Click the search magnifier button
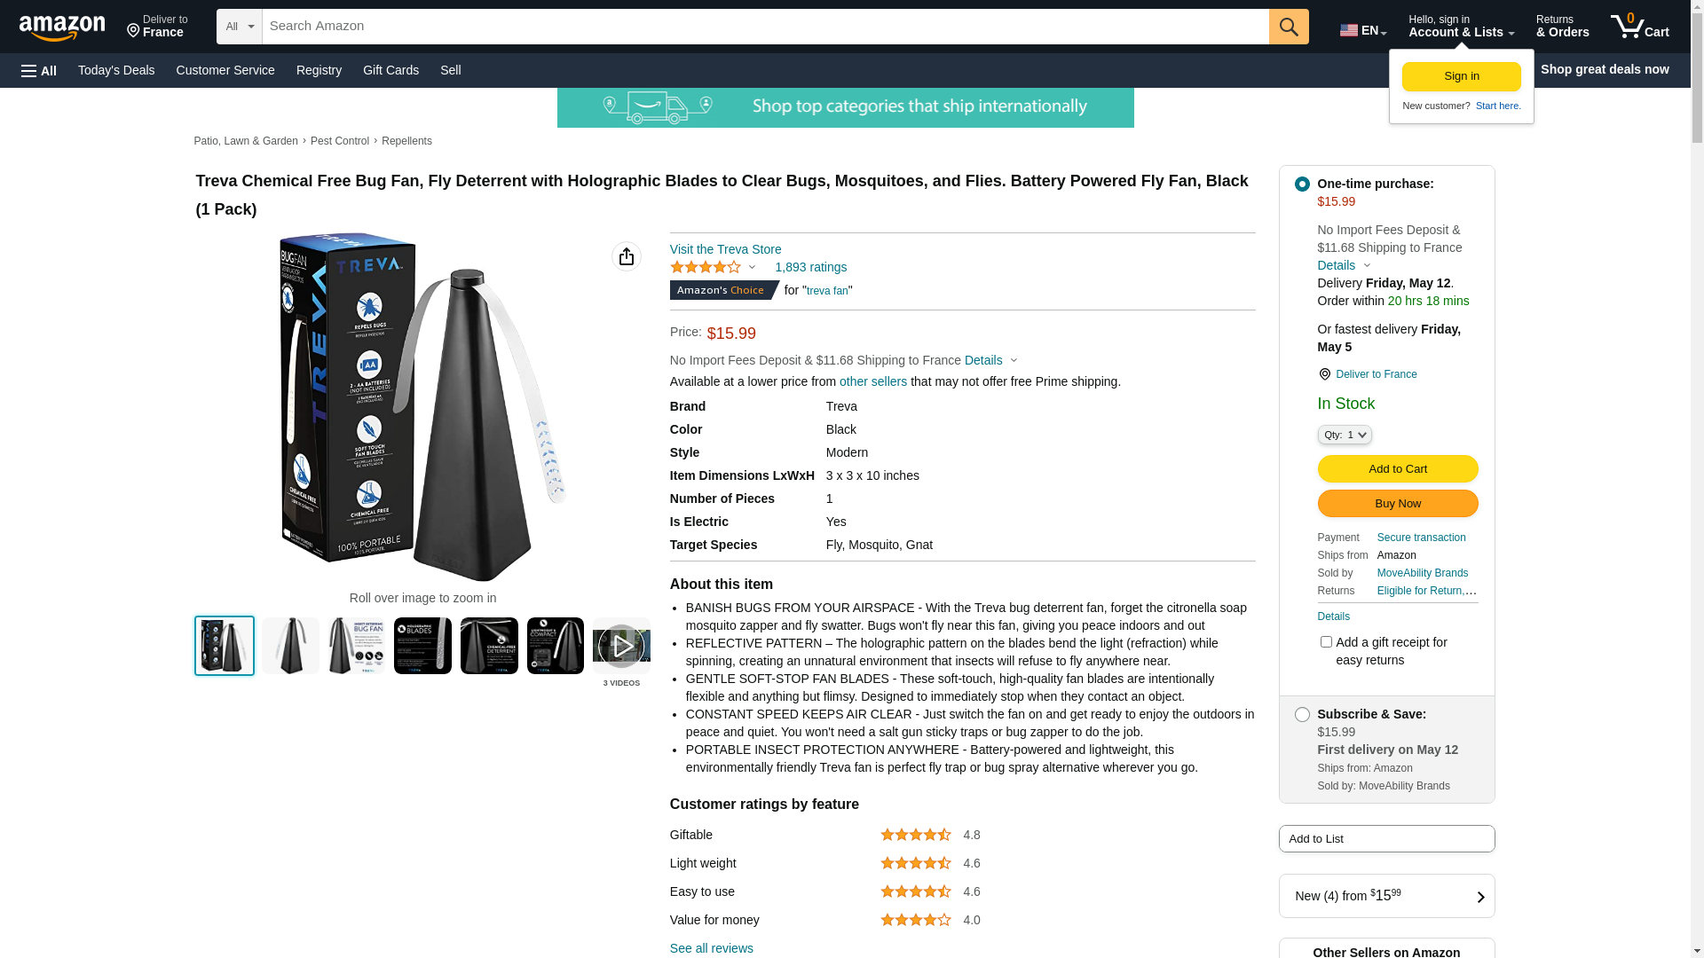The width and height of the screenshot is (1704, 958). (x=1289, y=27)
